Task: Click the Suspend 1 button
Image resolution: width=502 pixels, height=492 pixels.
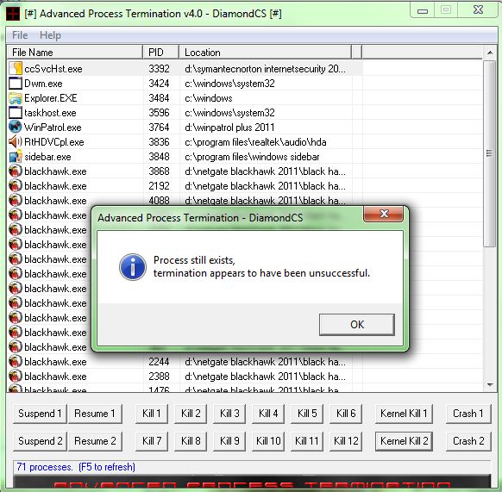Action: (40, 414)
